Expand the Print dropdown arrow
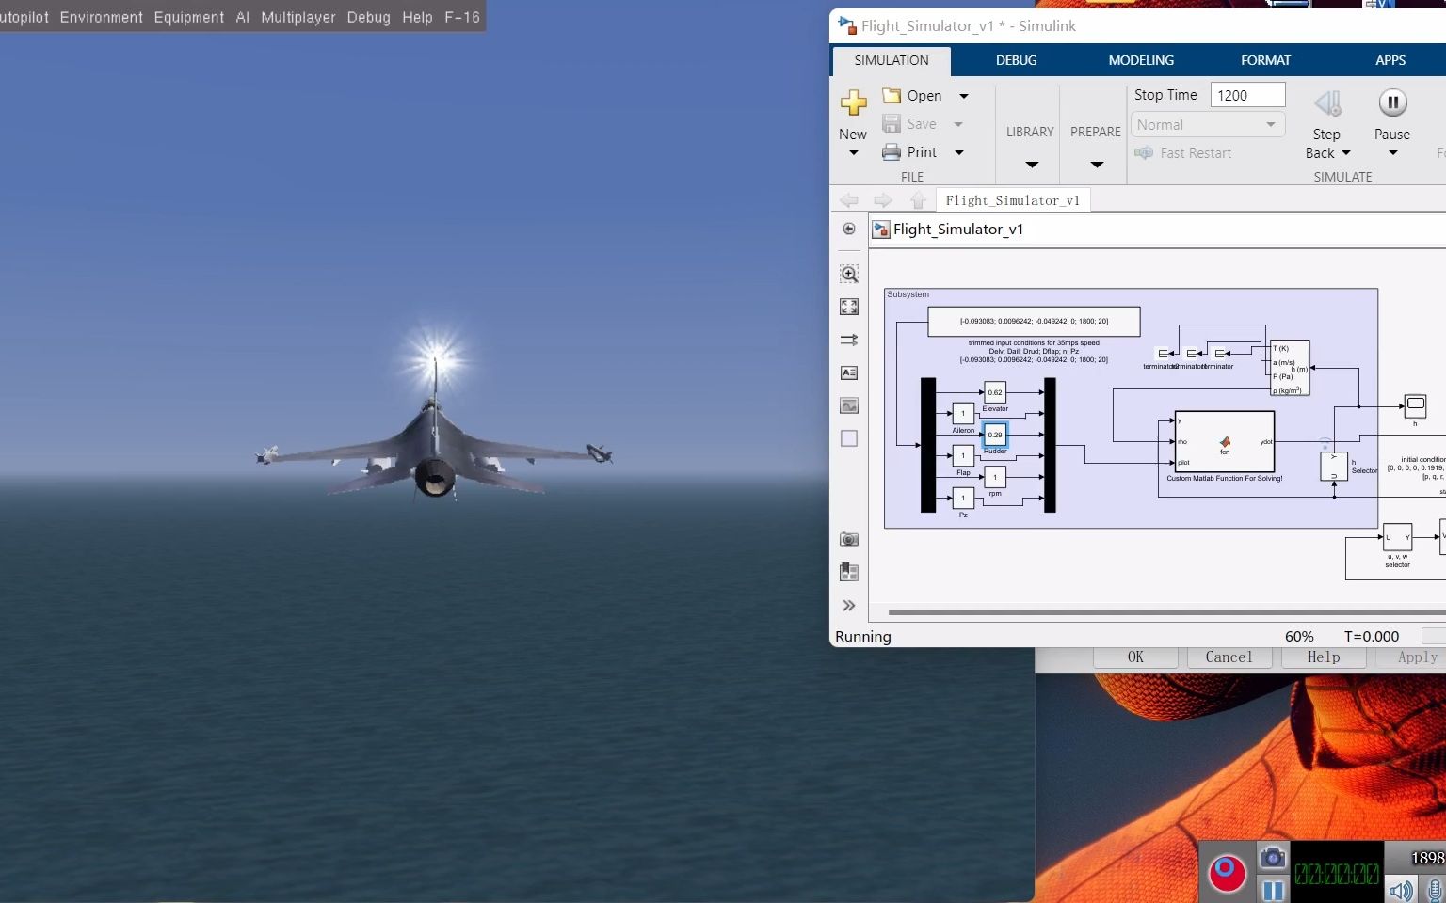This screenshot has height=903, width=1446. 959,152
